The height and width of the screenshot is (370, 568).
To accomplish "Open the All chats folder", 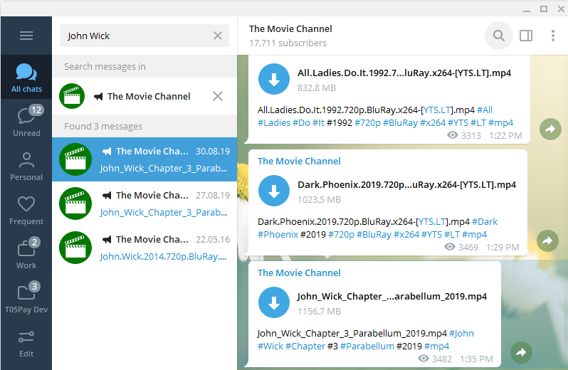I will [x=26, y=78].
